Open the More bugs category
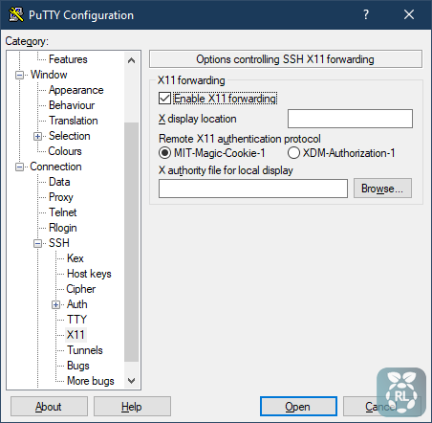Viewport: 432px width, 423px height. 91,381
